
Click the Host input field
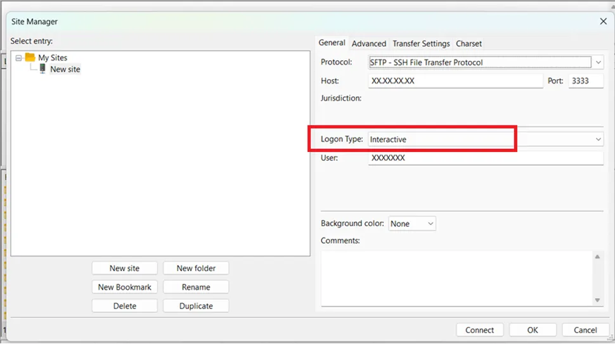tap(455, 81)
